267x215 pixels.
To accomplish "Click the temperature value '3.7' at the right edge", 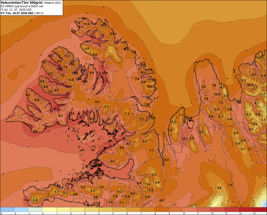I will (263, 94).
